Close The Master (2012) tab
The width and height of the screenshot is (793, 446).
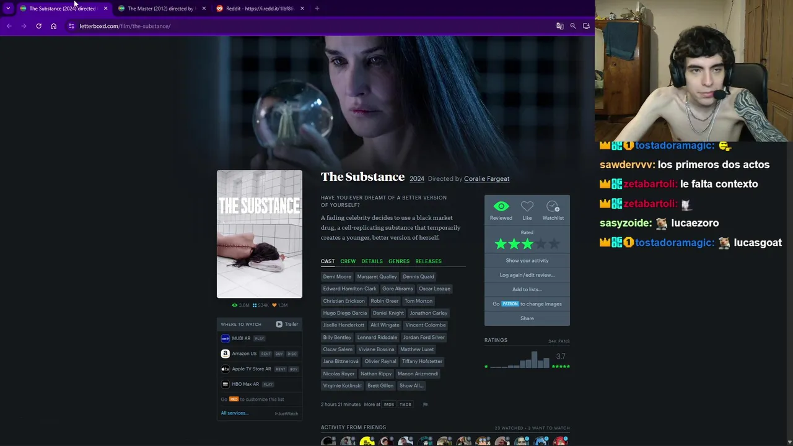click(x=204, y=8)
